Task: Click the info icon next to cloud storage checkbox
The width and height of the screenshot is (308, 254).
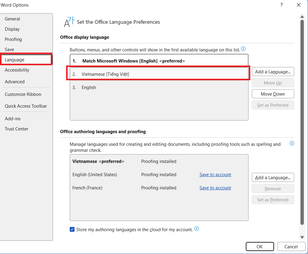Action: point(197,229)
